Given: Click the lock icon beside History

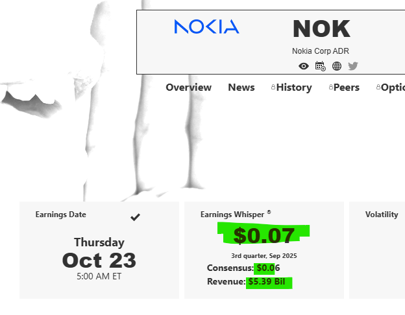Looking at the screenshot, I should pyautogui.click(x=273, y=87).
